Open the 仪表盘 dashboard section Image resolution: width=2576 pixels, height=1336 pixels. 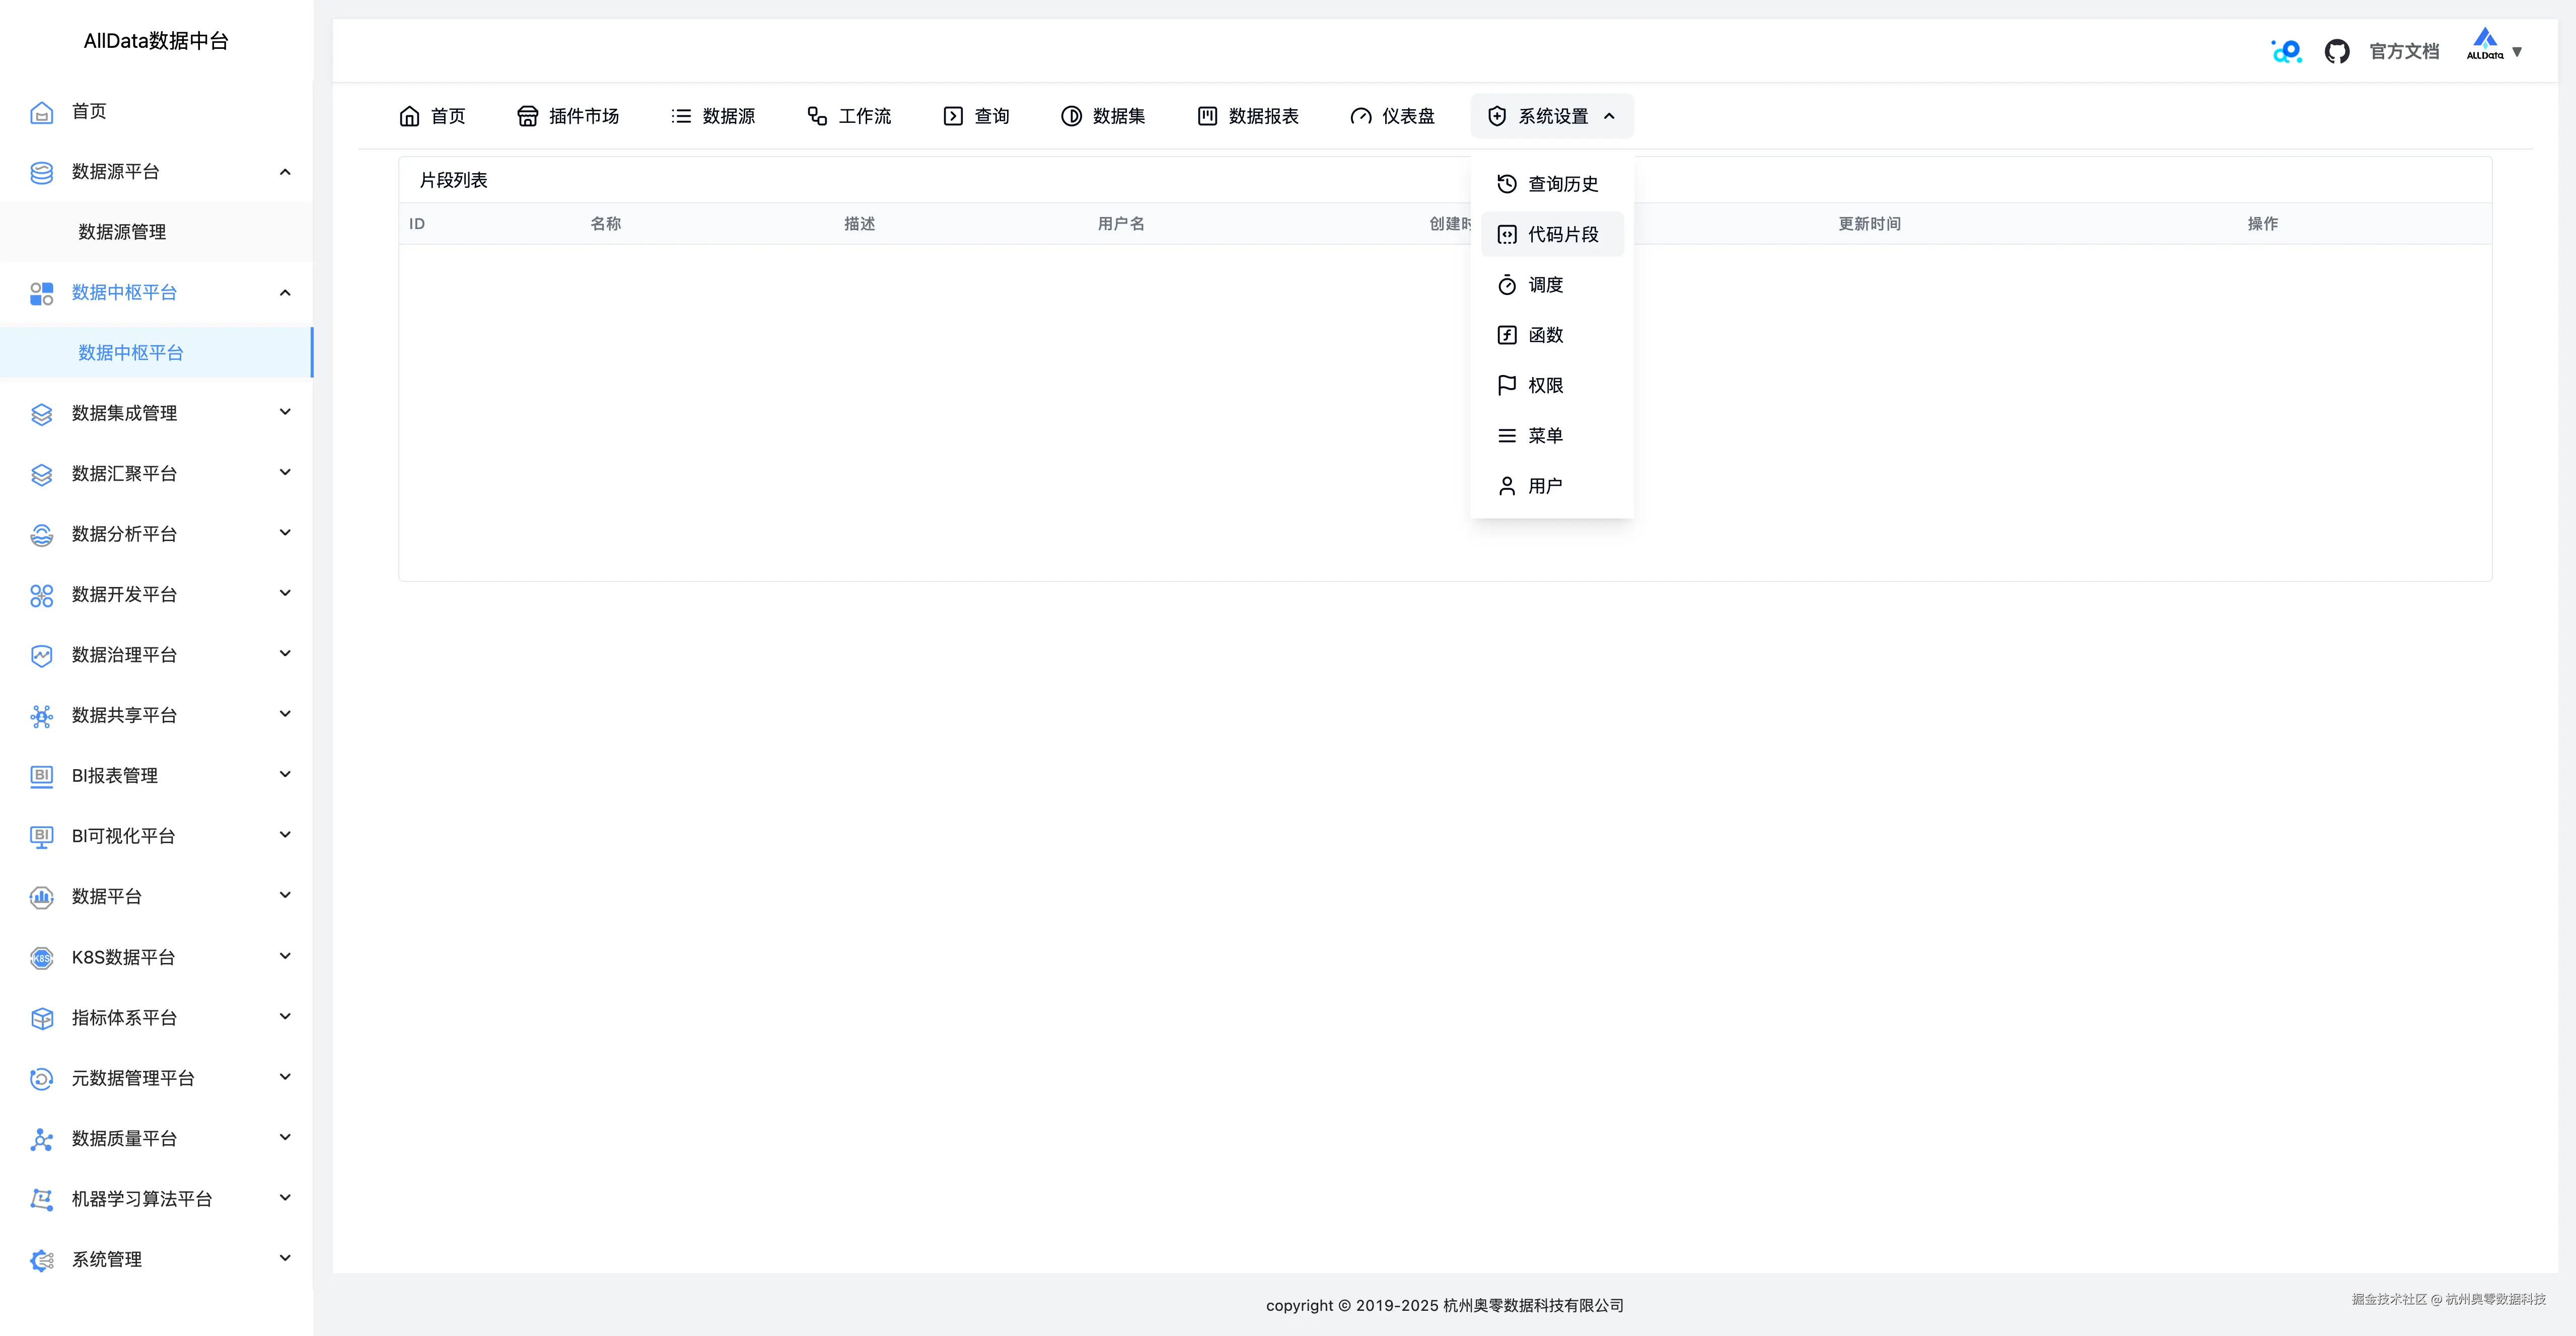(1392, 116)
